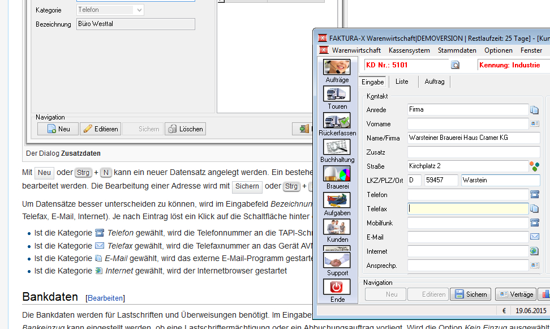The image size is (550, 329).
Task: Click the Verträge button
Action: (516, 294)
